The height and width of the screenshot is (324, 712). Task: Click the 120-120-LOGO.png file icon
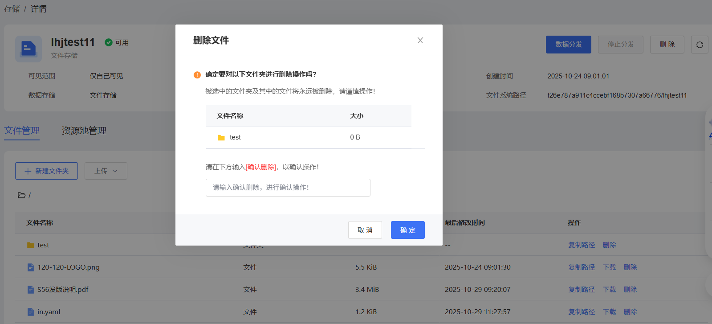click(31, 267)
